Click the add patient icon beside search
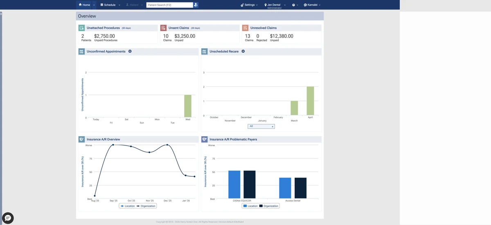The width and height of the screenshot is (491, 225). 196,5
